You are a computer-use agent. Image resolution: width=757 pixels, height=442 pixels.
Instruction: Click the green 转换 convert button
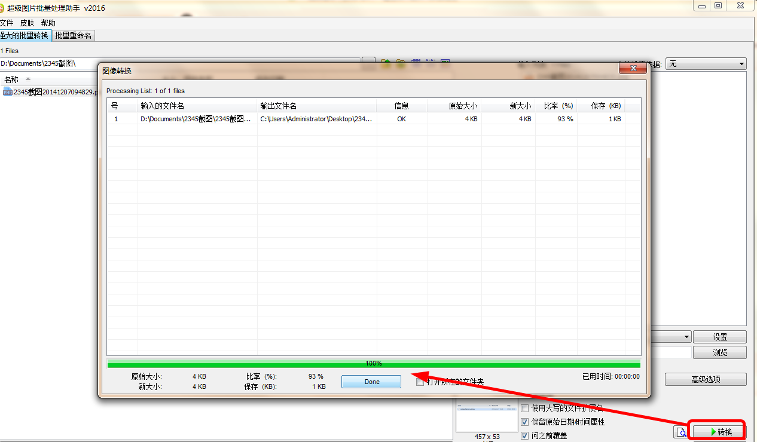[x=720, y=432]
